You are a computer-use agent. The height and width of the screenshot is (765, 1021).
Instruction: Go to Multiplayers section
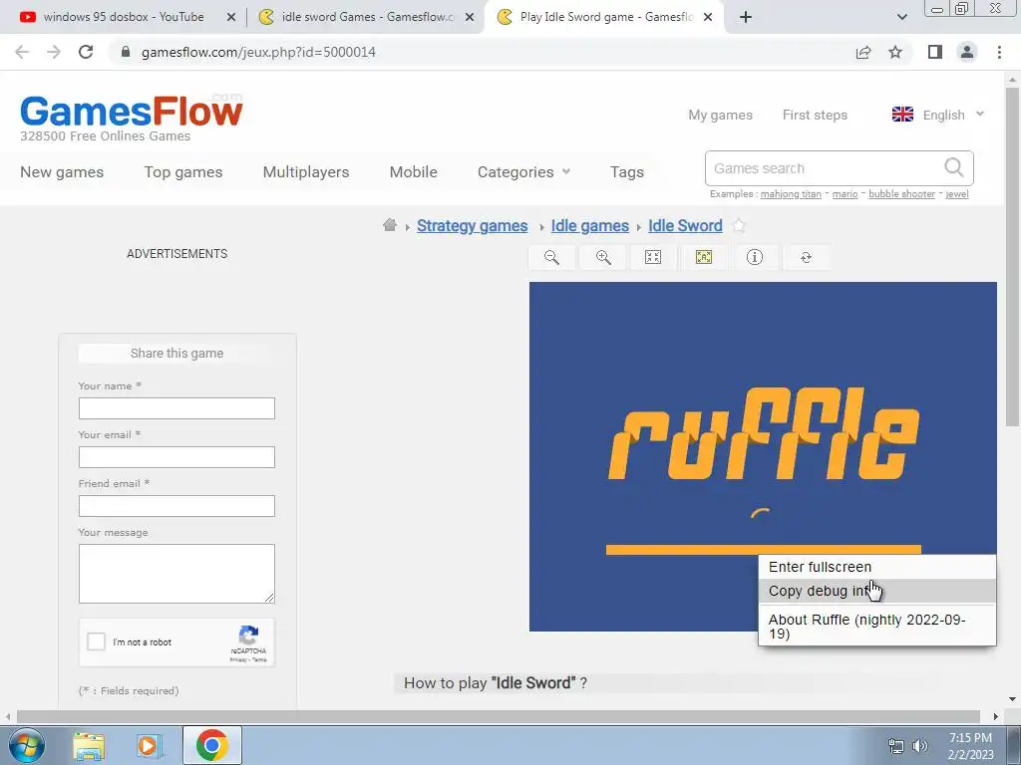point(306,171)
